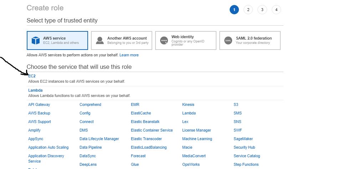Select Service Catalog service

pyautogui.click(x=247, y=156)
